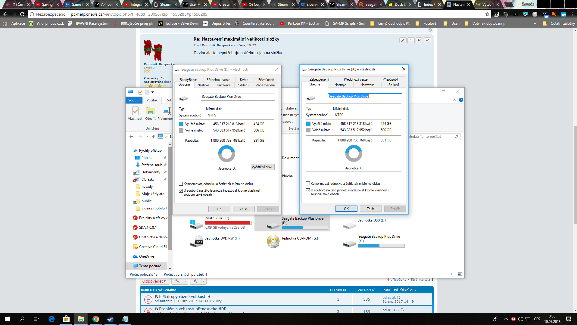
Task: Select Plocha in navigation pane
Action: point(147,158)
